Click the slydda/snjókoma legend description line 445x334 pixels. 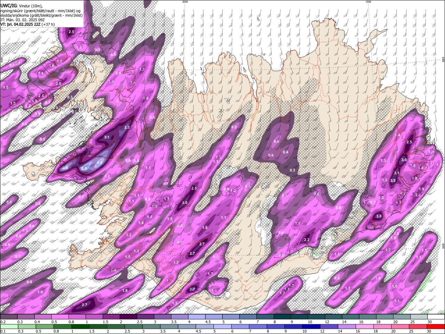point(41,15)
